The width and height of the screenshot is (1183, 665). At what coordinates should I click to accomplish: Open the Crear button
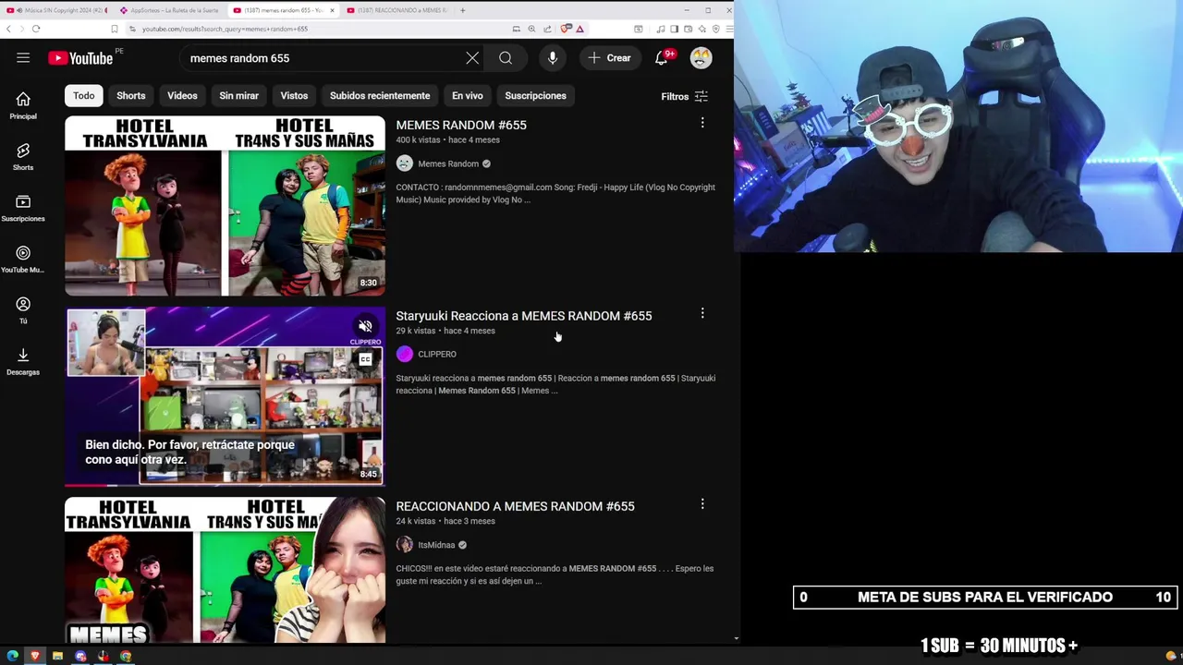pos(610,58)
